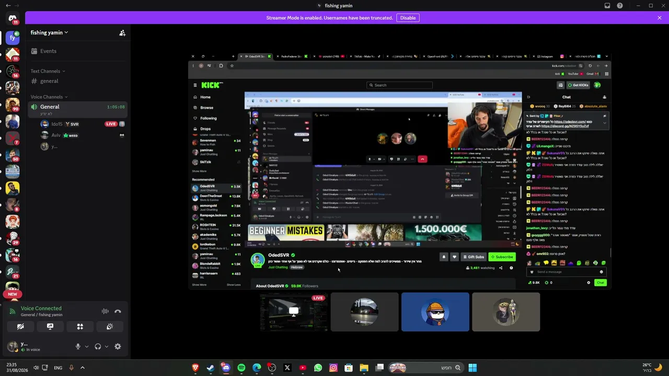
Task: Open the Windows Start menu
Action: [x=472, y=368]
